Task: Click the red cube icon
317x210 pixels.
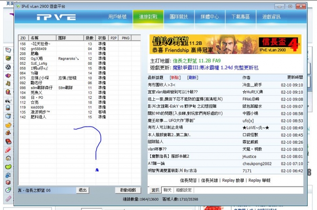Action: pyautogui.click(x=8, y=183)
